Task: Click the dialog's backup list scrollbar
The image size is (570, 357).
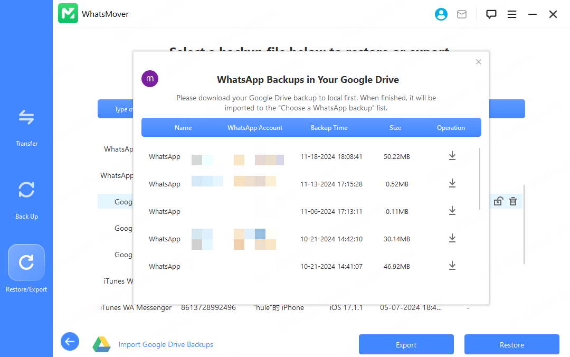Action: 480,178
